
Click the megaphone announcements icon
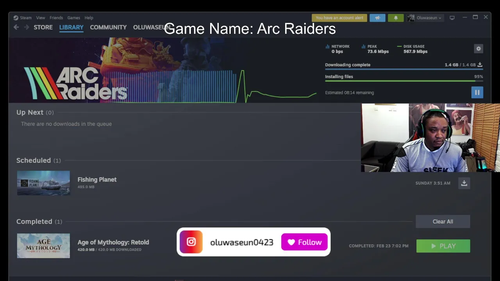click(377, 18)
